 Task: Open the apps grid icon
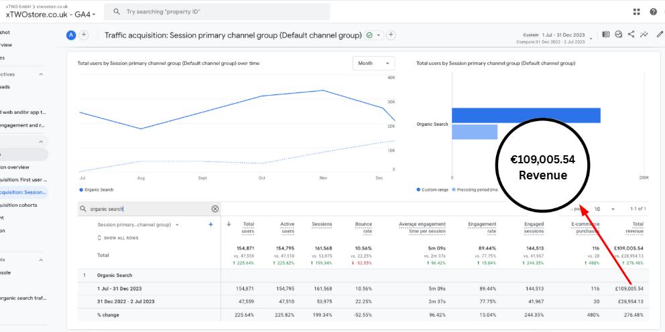click(x=636, y=12)
